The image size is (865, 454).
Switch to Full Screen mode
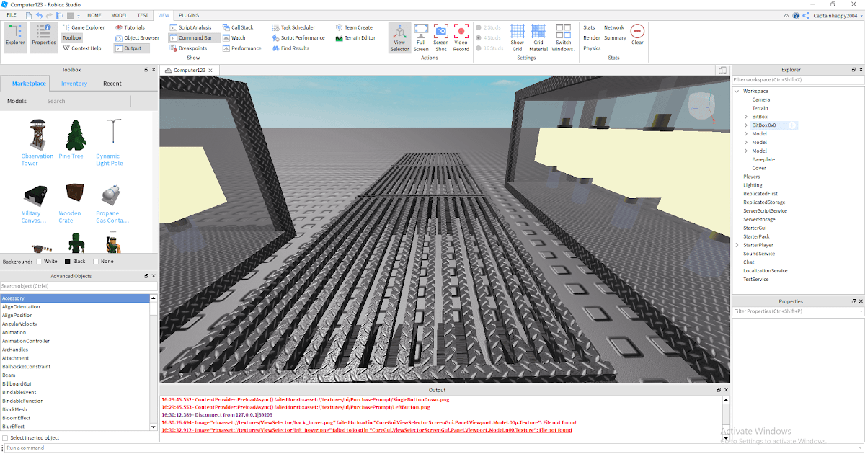pos(421,37)
